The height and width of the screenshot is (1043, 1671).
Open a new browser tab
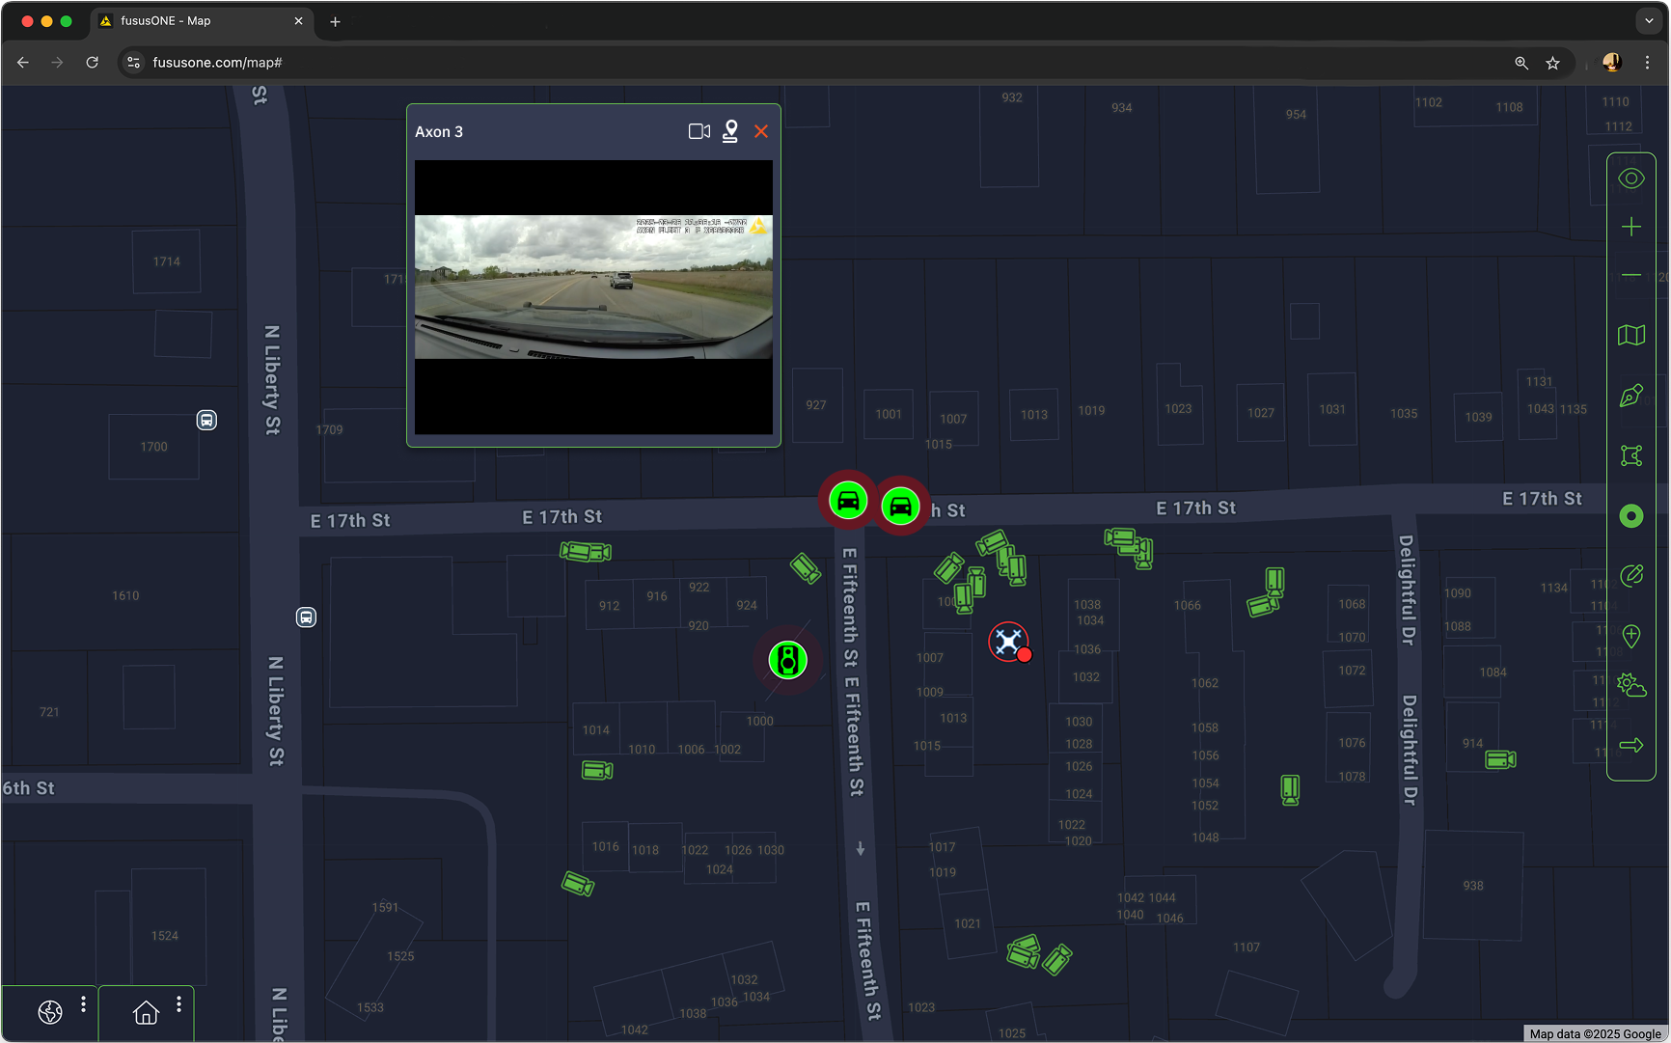pyautogui.click(x=335, y=20)
